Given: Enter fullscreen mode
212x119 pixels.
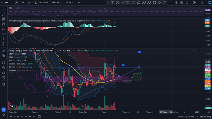Looking at the screenshot, I should 187,2.
